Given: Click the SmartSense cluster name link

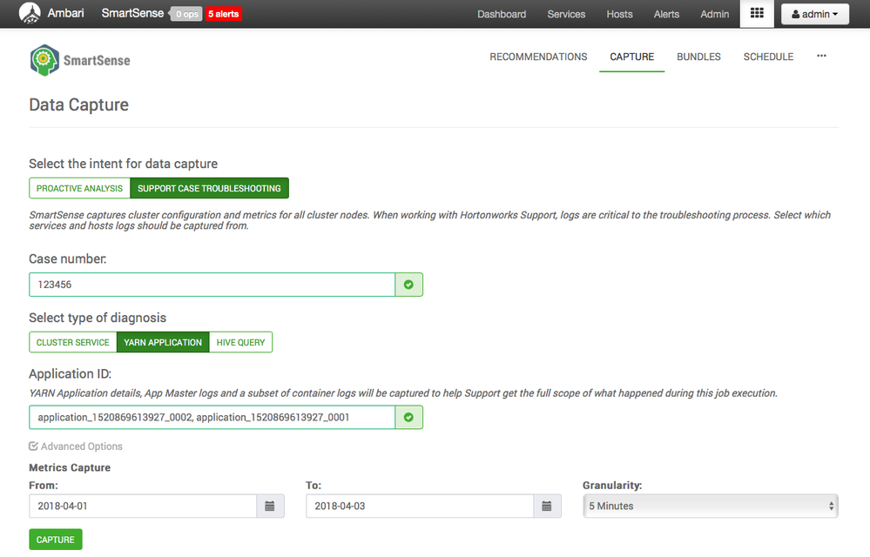Looking at the screenshot, I should pos(132,13).
